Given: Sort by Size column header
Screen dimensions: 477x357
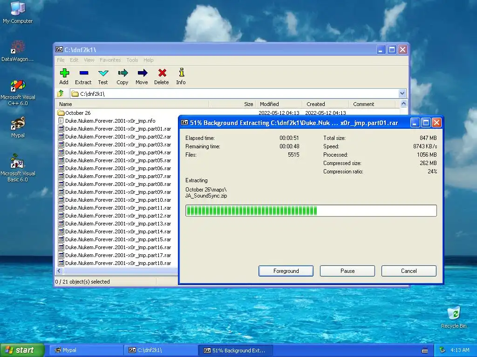Looking at the screenshot, I should click(232, 104).
